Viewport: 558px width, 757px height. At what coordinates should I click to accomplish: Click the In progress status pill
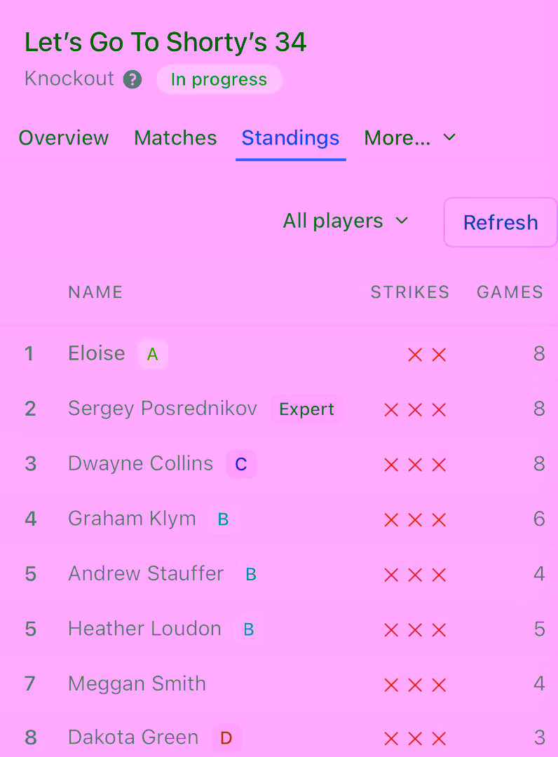pos(219,79)
